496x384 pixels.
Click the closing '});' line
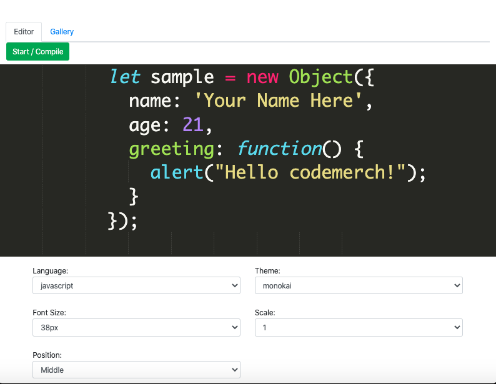coord(122,221)
